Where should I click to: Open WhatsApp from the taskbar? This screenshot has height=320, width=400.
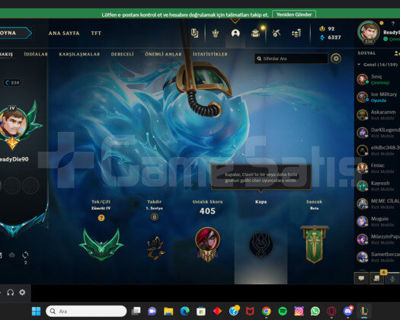pos(315,311)
